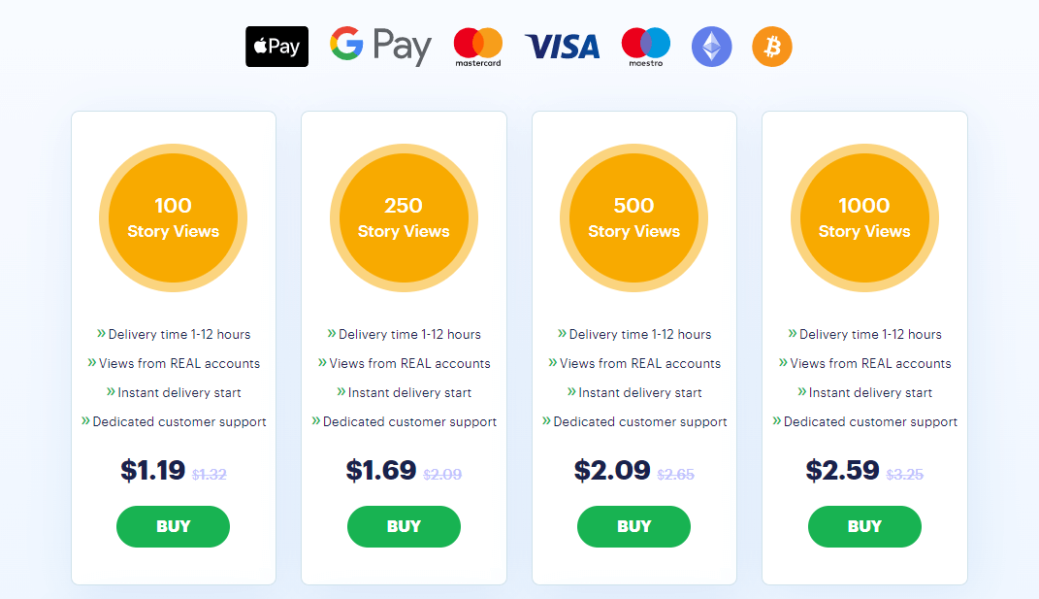Click the crossed-out $2.09 old price
1039x599 pixels.
point(442,475)
